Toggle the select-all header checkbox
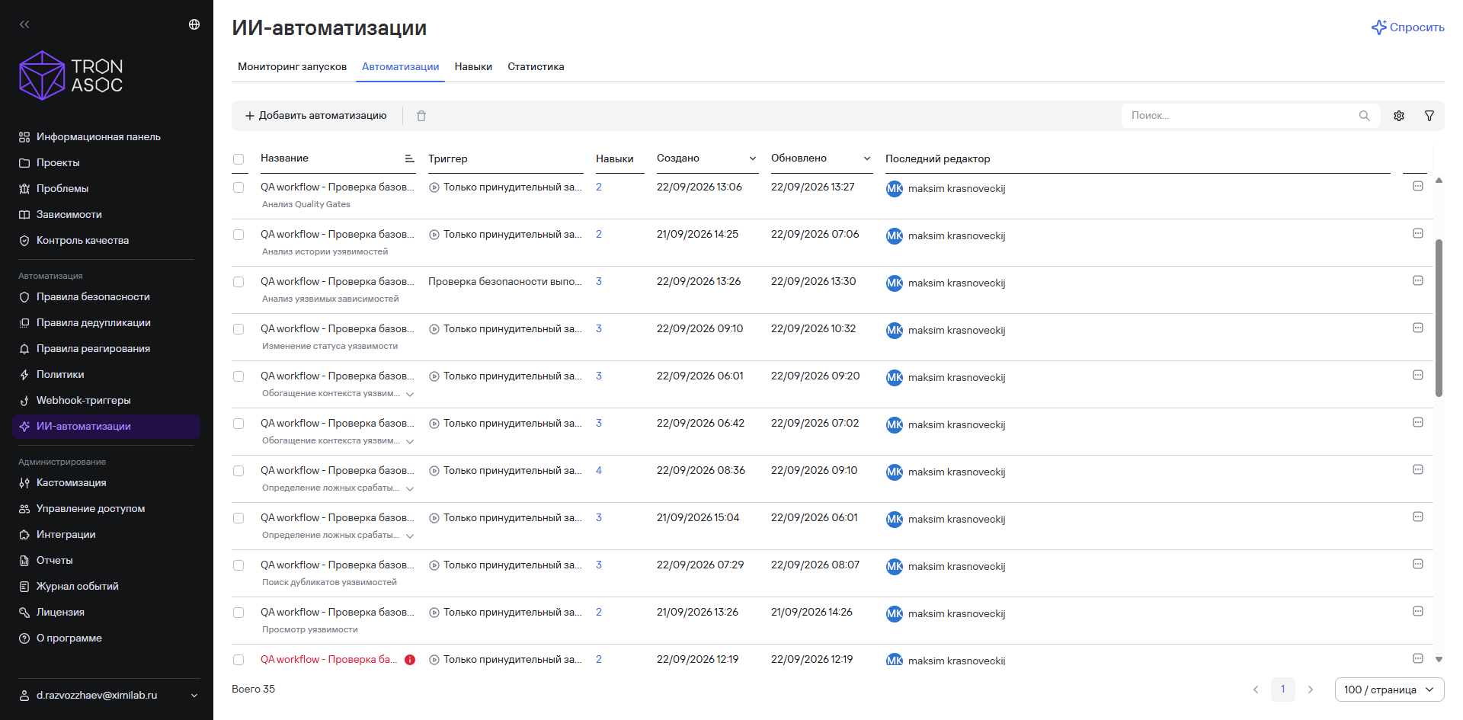The height and width of the screenshot is (720, 1463). [238, 159]
